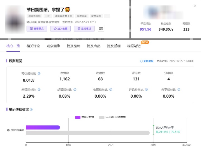Expand more tags with ellipsis
The width and height of the screenshot is (201, 149).
[107, 16]
